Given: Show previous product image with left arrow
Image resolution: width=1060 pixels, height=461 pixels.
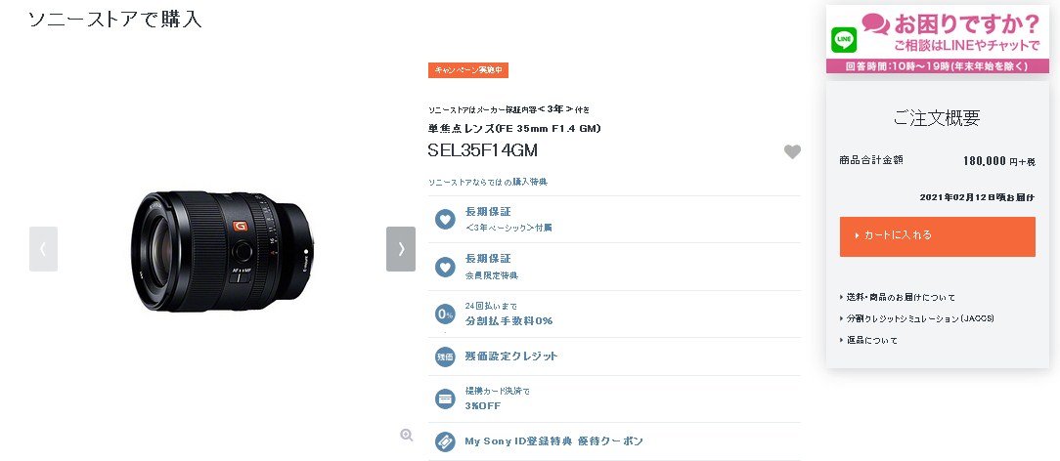Looking at the screenshot, I should pyautogui.click(x=43, y=249).
